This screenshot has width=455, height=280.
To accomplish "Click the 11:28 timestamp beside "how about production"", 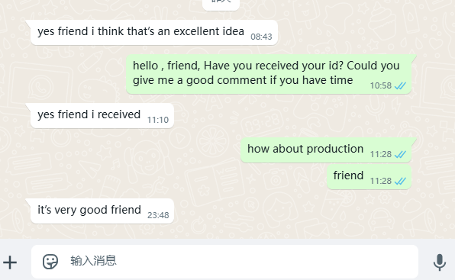I will 381,154.
